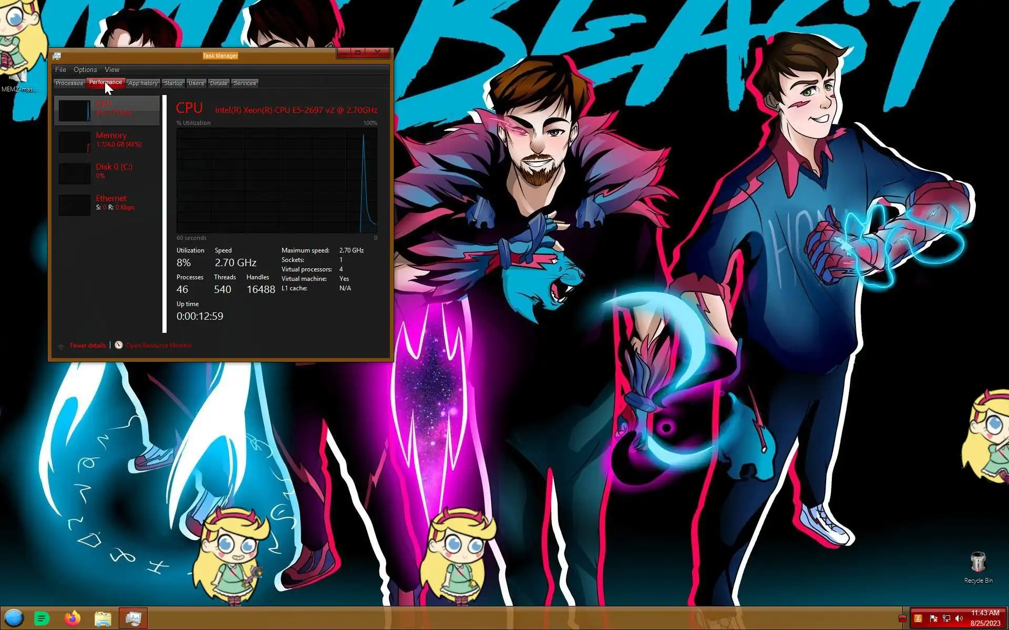
Task: Open File Explorer from the taskbar
Action: coord(103,618)
